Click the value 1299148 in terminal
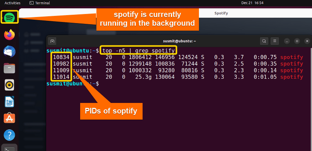312x151 pixels. pos(140,64)
